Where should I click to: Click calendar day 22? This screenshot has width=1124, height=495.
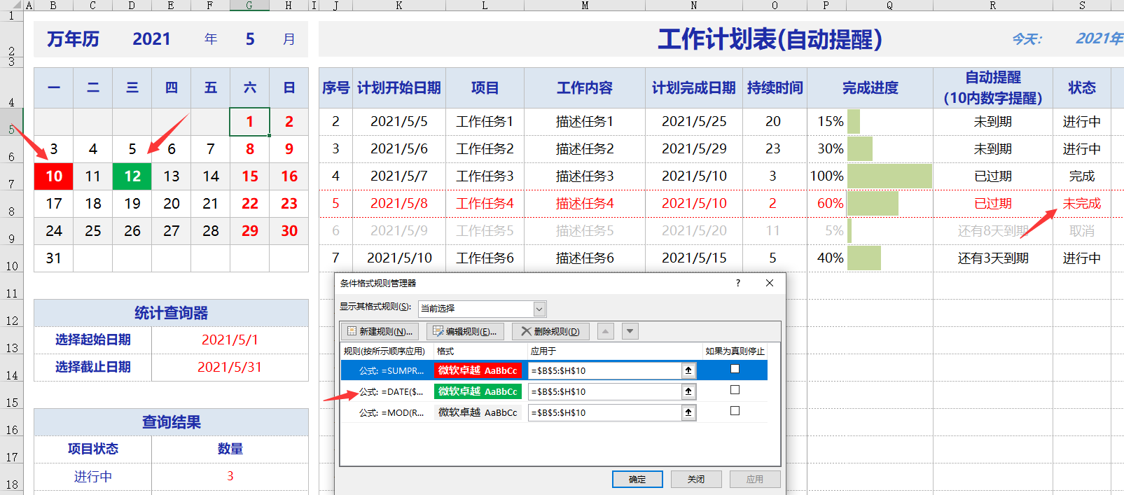pyautogui.click(x=250, y=204)
